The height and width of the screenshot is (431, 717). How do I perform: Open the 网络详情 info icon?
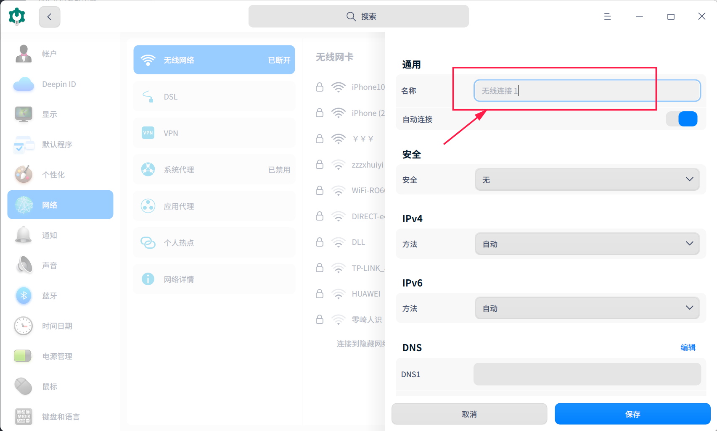click(148, 279)
